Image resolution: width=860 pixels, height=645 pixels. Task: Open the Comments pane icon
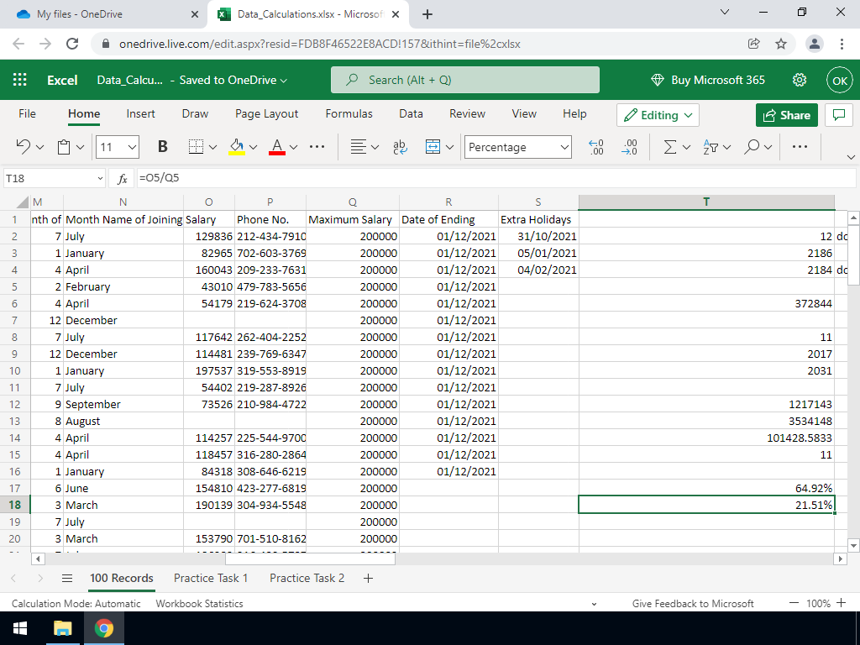click(x=836, y=115)
